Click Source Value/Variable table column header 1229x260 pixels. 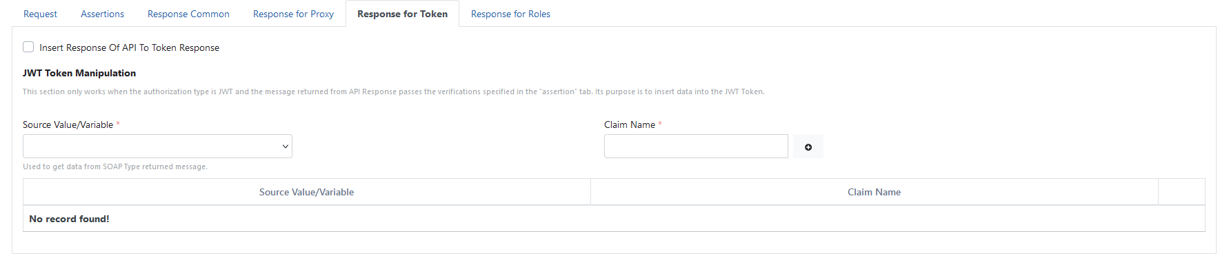[x=307, y=192]
